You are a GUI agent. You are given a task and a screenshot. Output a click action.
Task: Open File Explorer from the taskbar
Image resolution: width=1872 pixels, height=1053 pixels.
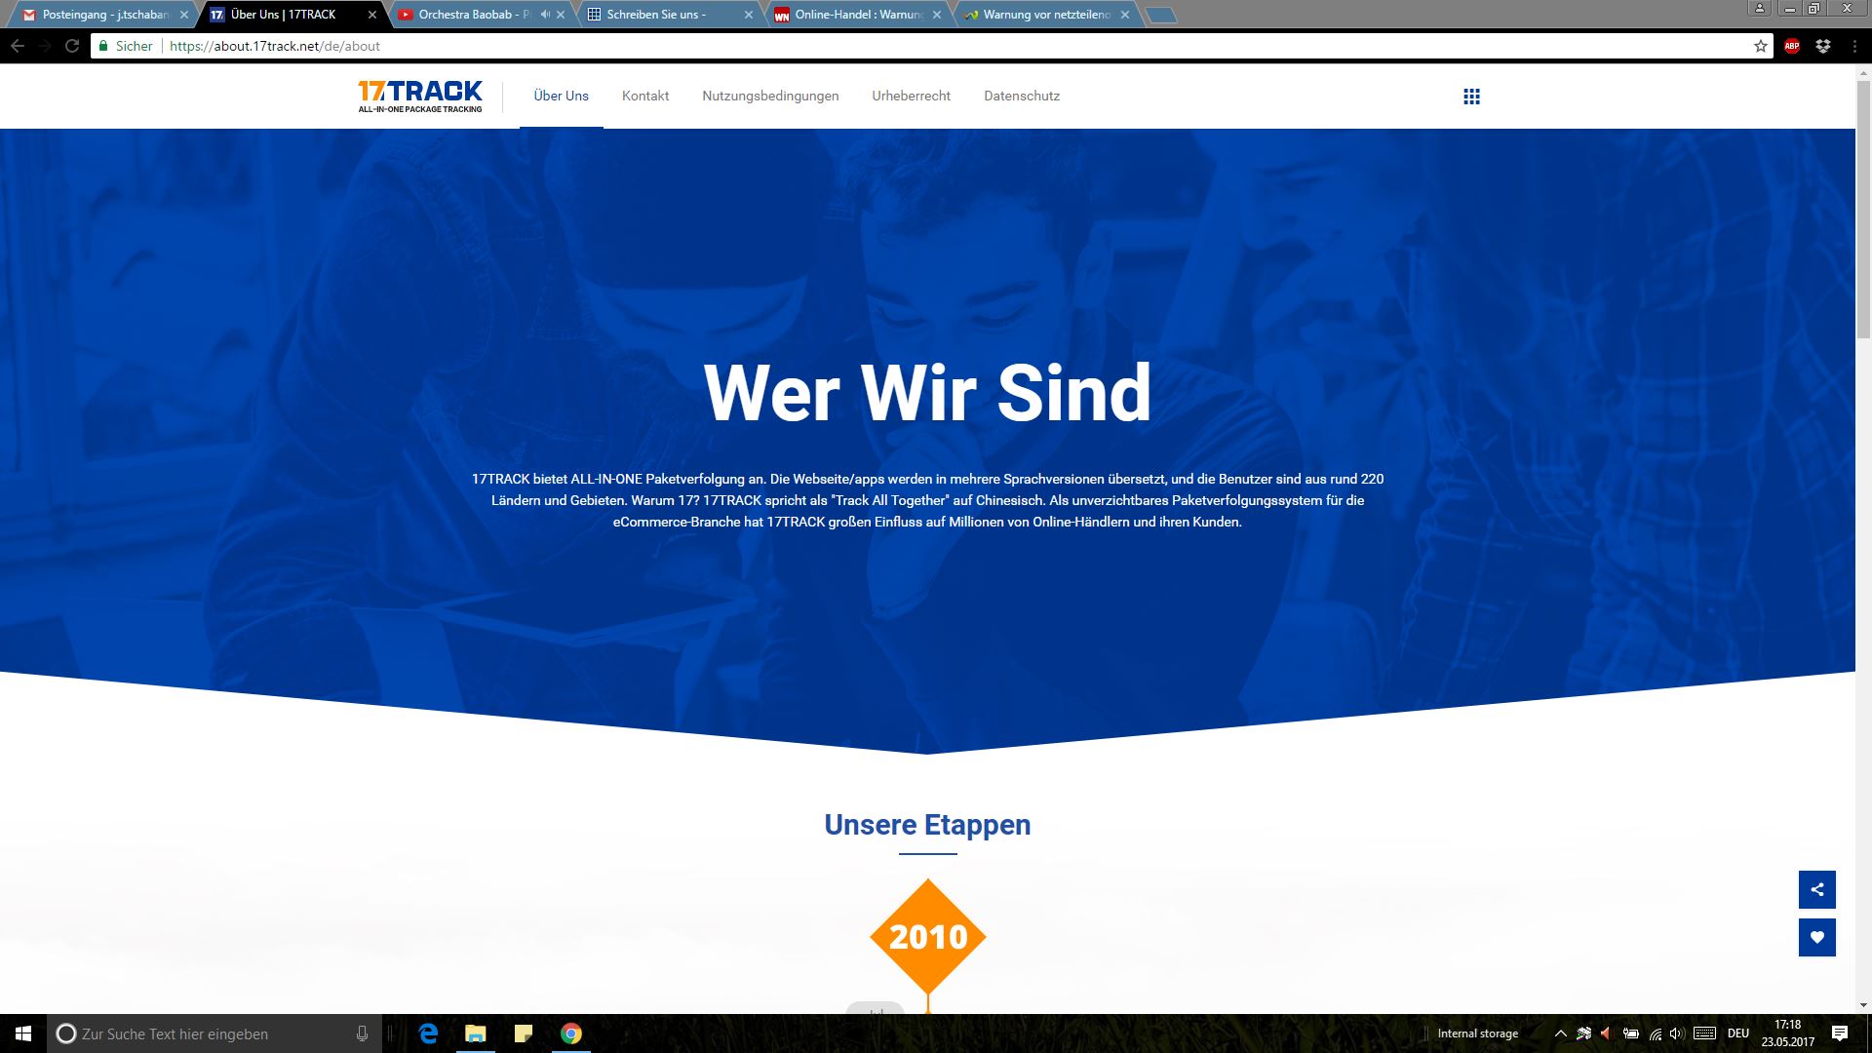(x=476, y=1033)
